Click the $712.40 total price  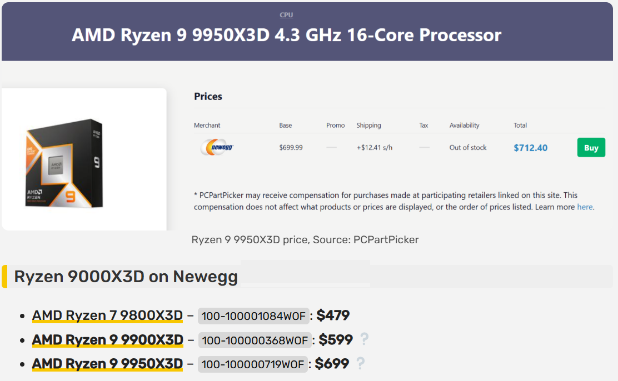click(530, 148)
